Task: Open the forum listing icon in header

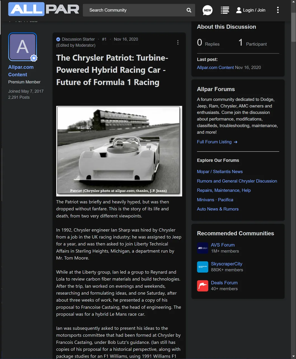Action: (225, 10)
